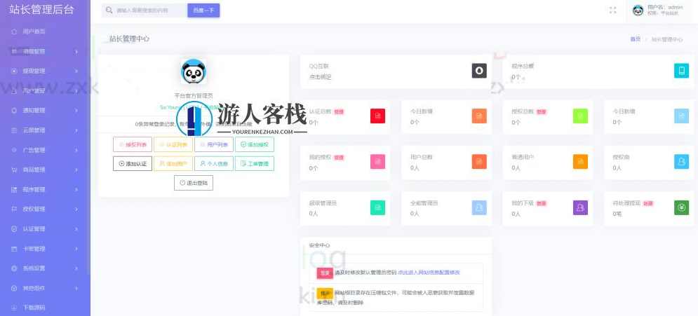Expand the 认证管理 chevron
The height and width of the screenshot is (316, 698).
(x=76, y=229)
